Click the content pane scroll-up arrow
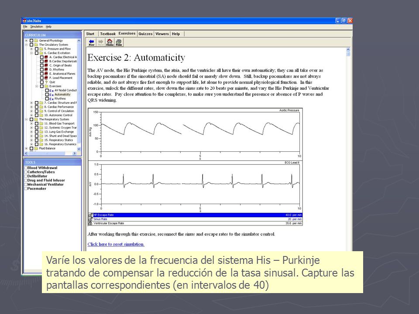This screenshot has width=419, height=314. tap(348, 50)
